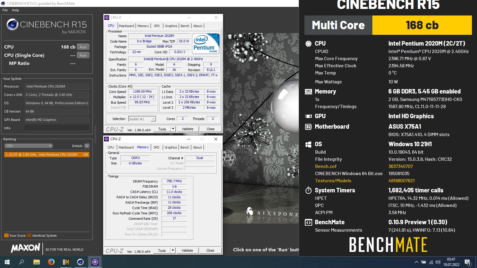The width and height of the screenshot is (477, 268).
Task: Click the BenchMate code brackets icon
Action: [308, 222]
